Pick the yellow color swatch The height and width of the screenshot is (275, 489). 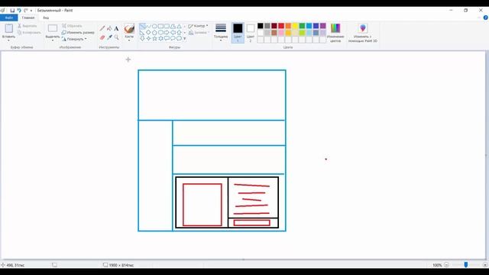tap(295, 26)
